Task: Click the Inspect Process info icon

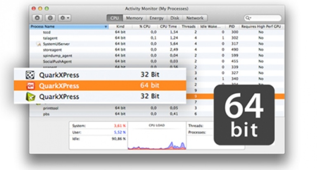Action: (50, 18)
